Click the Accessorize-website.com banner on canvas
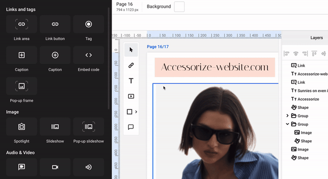Viewport: 328px width, 179px height. pyautogui.click(x=215, y=67)
